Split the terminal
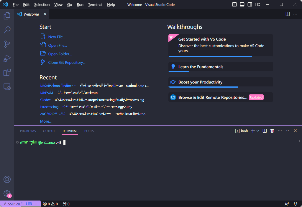This screenshot has width=302, height=207. [265, 131]
